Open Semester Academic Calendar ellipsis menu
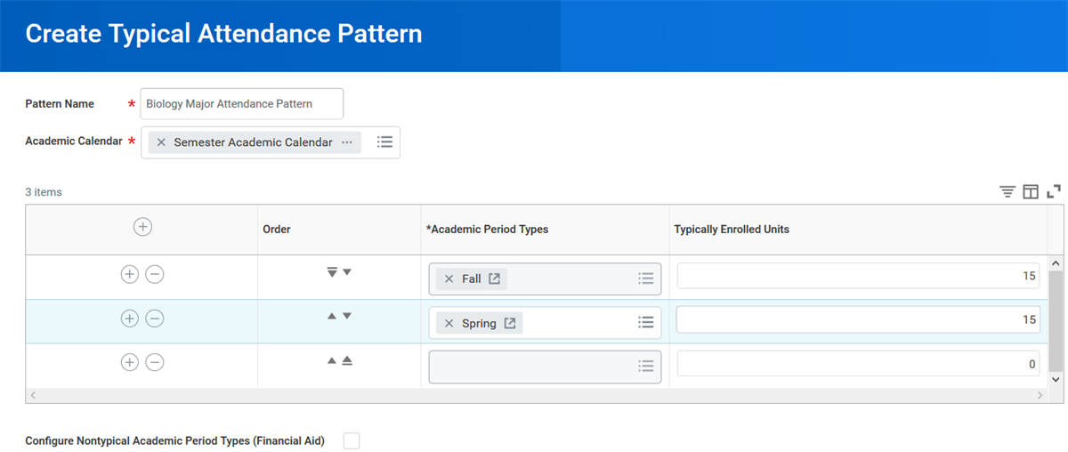The width and height of the screenshot is (1068, 452). pyautogui.click(x=347, y=142)
